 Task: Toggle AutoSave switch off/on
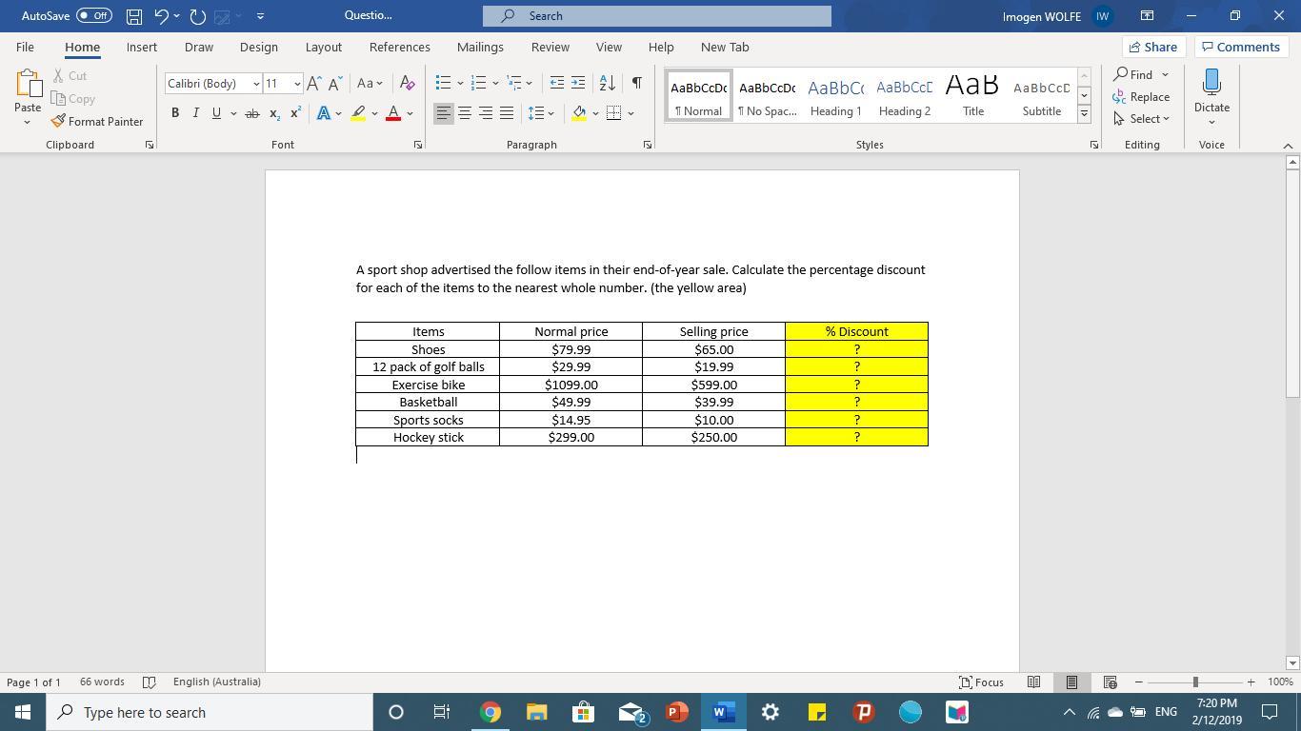[x=93, y=16]
